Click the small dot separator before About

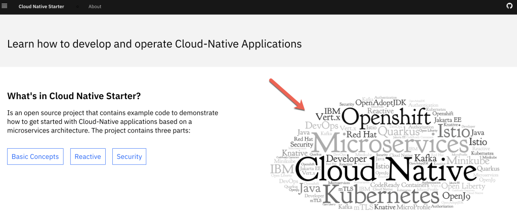[77, 7]
